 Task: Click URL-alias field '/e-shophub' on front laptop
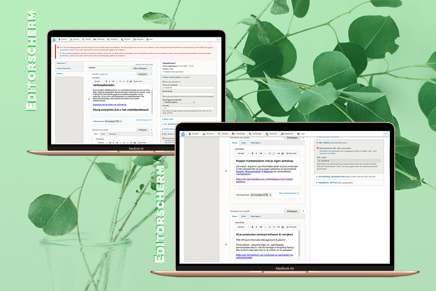[x=349, y=160]
